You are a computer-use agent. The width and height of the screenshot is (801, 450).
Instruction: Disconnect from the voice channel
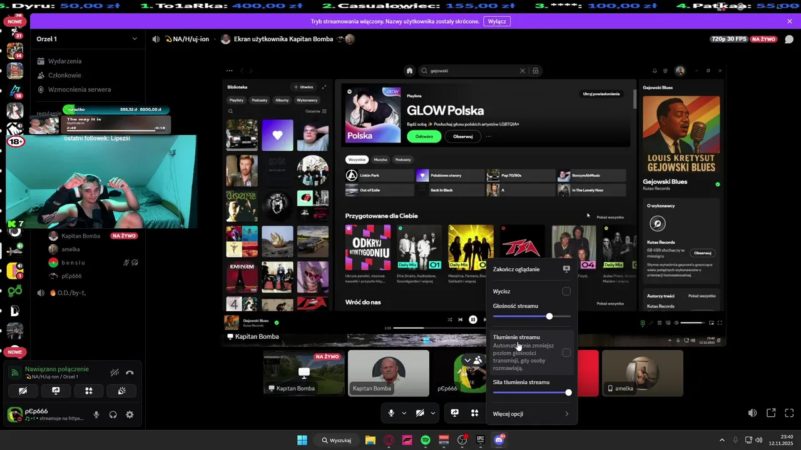point(130,372)
